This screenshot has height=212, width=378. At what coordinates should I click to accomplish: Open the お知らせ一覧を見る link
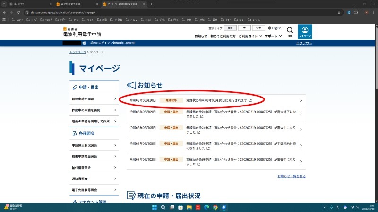pos(292,176)
